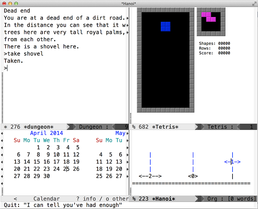Image resolution: width=258 pixels, height=209 pixels.
Task: Open the Org mode menu in the Hanoi mode line
Action: 212,199
